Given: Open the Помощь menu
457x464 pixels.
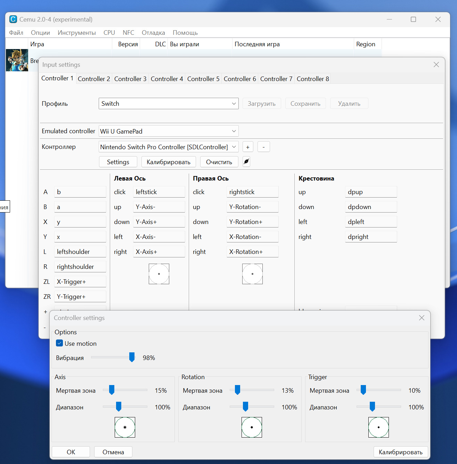Looking at the screenshot, I should click(x=185, y=33).
